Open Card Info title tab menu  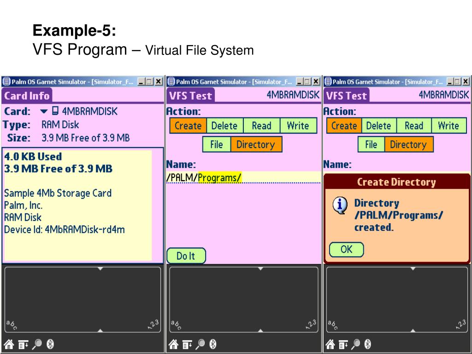(x=27, y=96)
